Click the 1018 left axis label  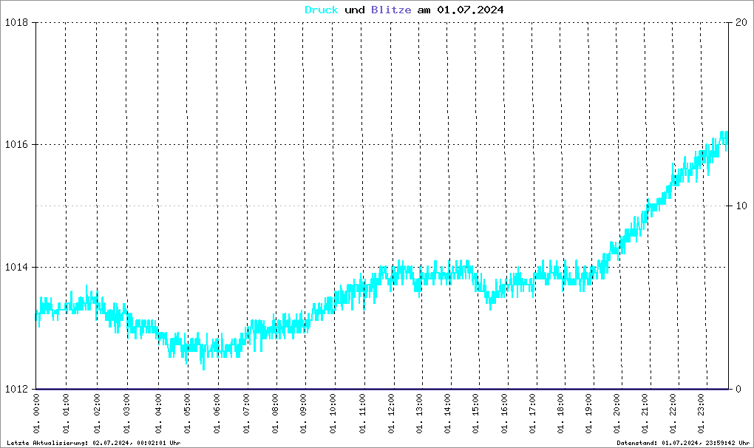click(16, 23)
